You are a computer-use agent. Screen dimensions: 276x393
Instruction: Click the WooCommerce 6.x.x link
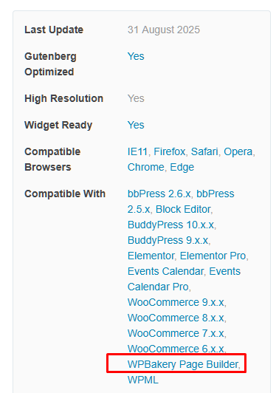pos(176,349)
